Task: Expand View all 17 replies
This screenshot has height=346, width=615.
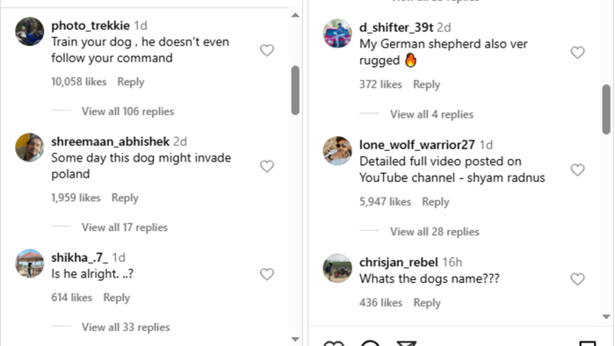Action: [x=125, y=227]
